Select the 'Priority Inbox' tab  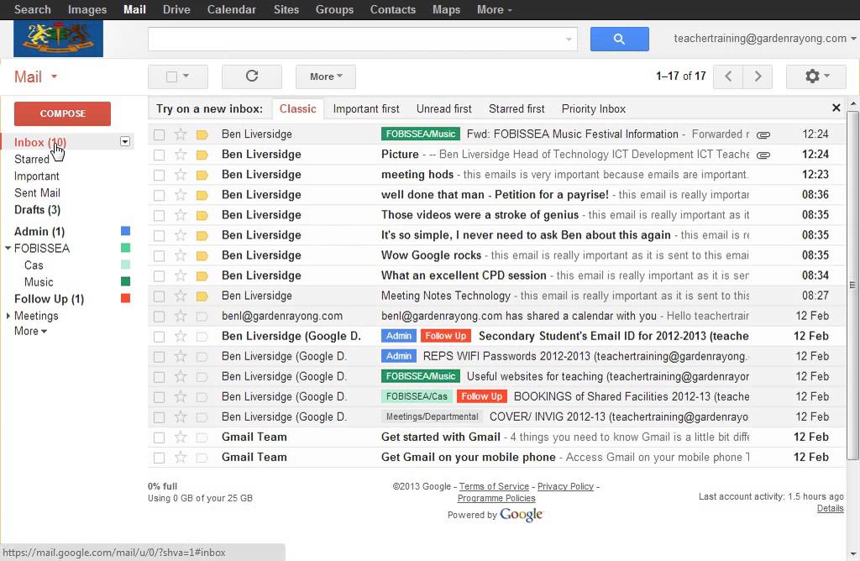click(x=594, y=108)
